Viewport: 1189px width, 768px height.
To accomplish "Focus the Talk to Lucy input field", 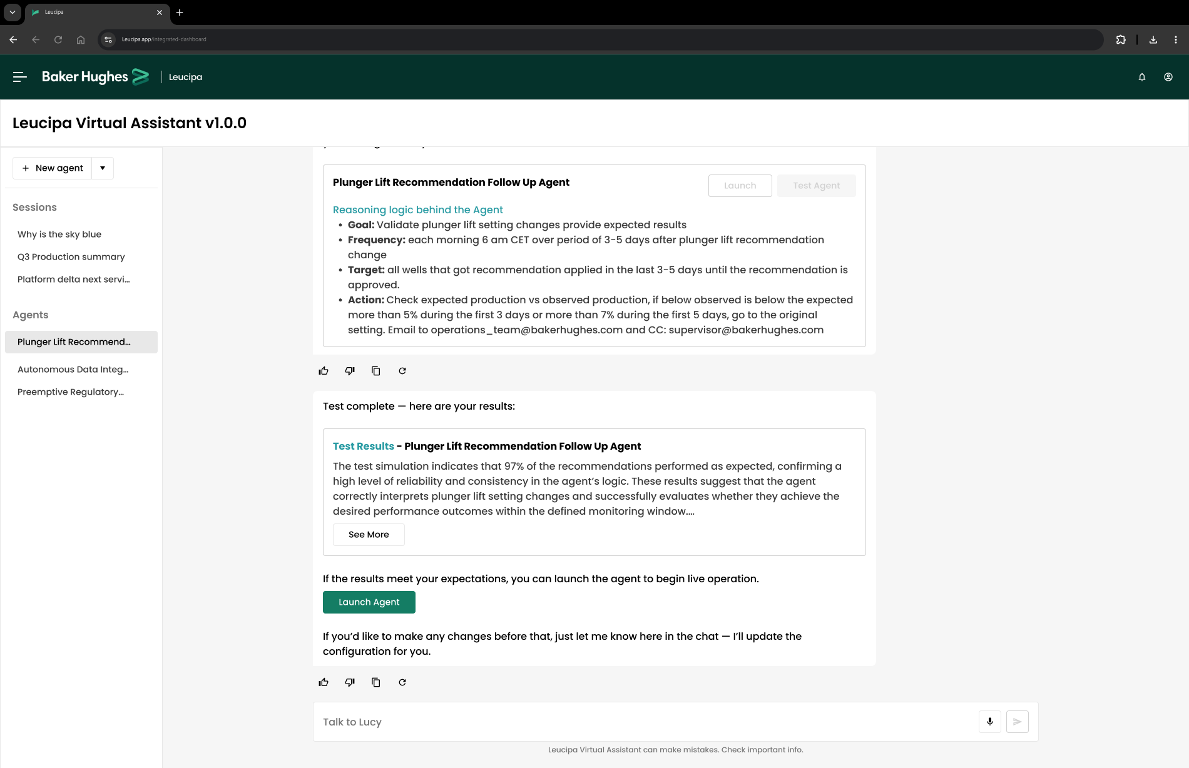I will pyautogui.click(x=645, y=722).
